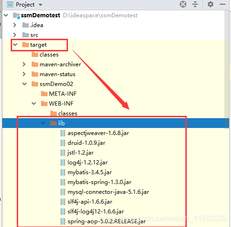Click the aspectjweaver-1.6.8.jar file icon
Image resolution: width=231 pixels, height=227 pixels.
tap(63, 133)
